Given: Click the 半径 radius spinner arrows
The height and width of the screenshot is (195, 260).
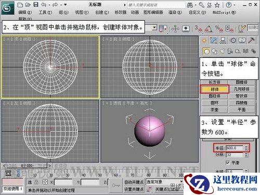Looking at the screenshot, I should point(246,148).
